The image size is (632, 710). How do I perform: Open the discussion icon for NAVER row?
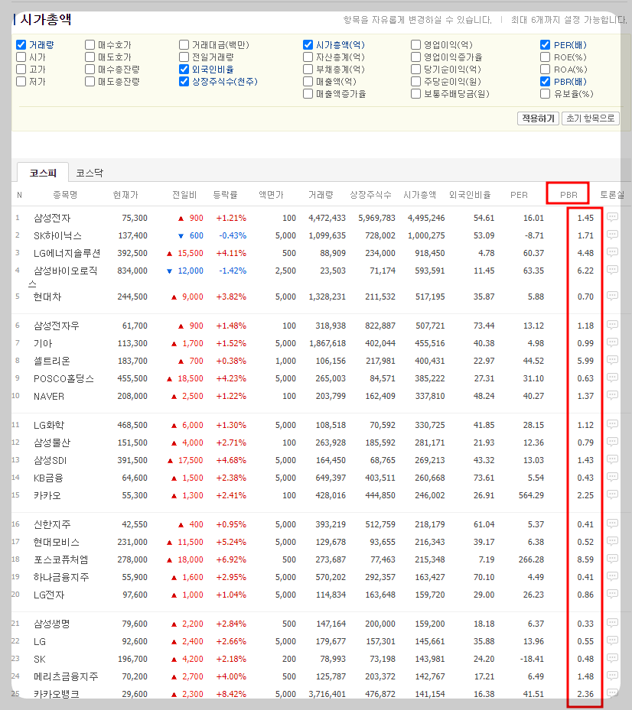(x=612, y=396)
